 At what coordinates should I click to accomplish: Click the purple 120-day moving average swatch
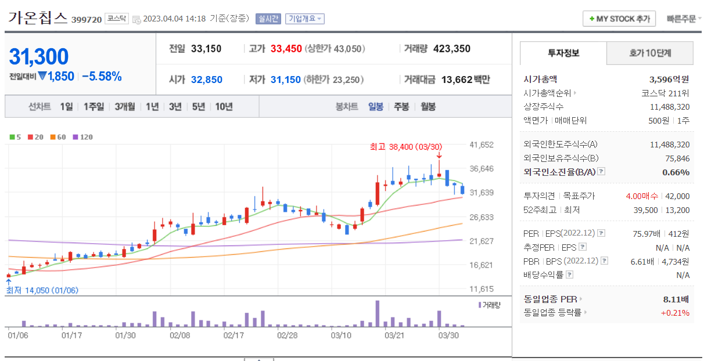(74, 138)
